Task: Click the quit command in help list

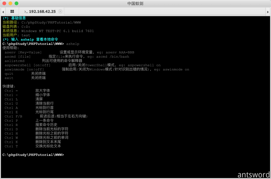Action: (x=9, y=74)
